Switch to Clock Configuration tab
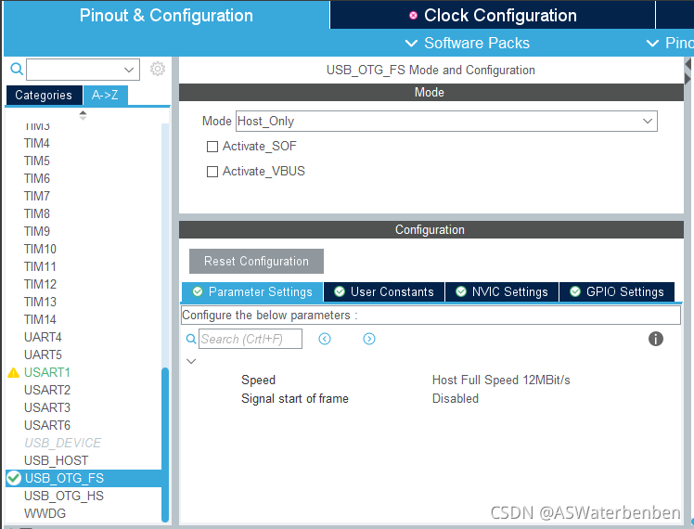Viewport: 694px width, 529px height. pyautogui.click(x=492, y=16)
